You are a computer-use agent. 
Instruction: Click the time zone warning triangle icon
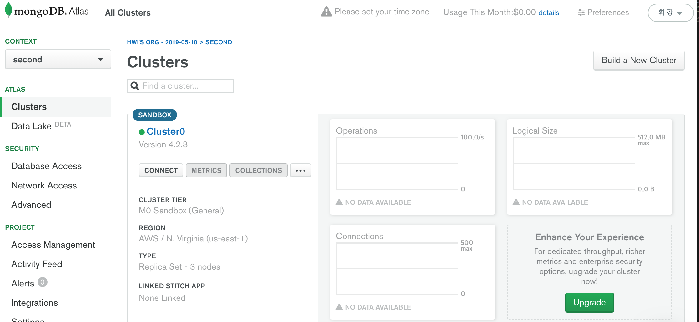(326, 12)
